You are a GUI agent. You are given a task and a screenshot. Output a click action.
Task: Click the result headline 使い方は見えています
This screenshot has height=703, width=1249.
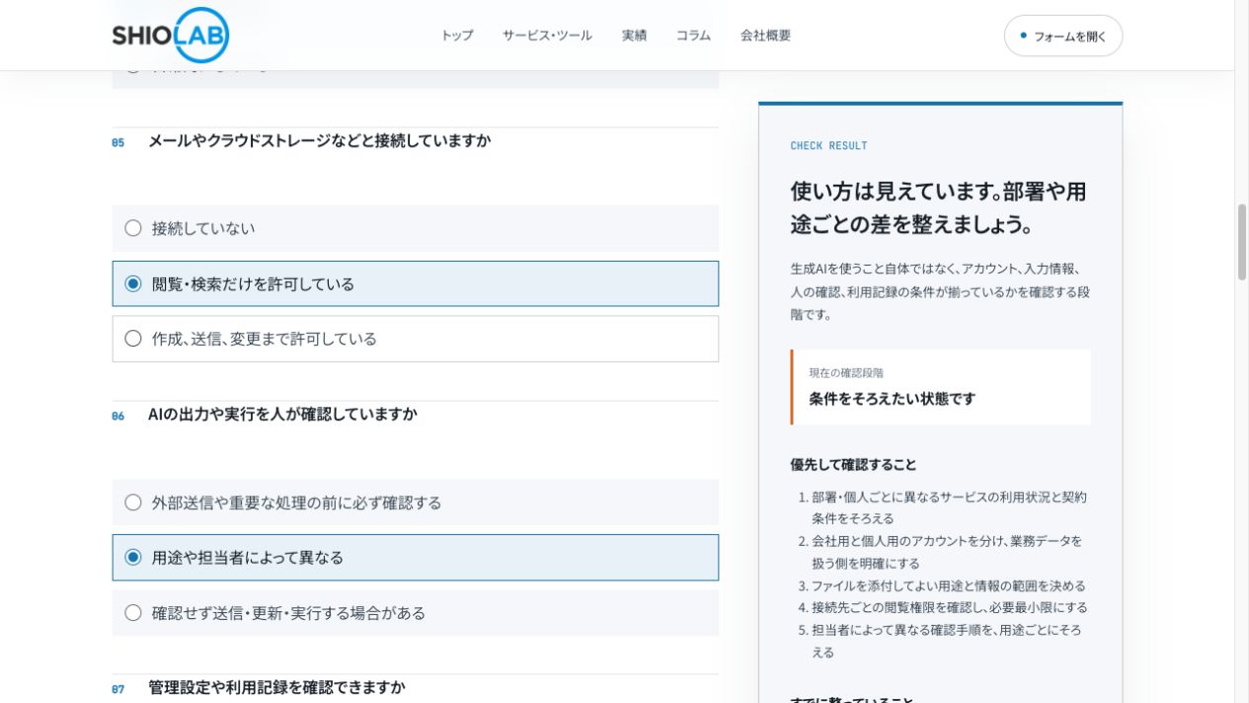pos(938,207)
